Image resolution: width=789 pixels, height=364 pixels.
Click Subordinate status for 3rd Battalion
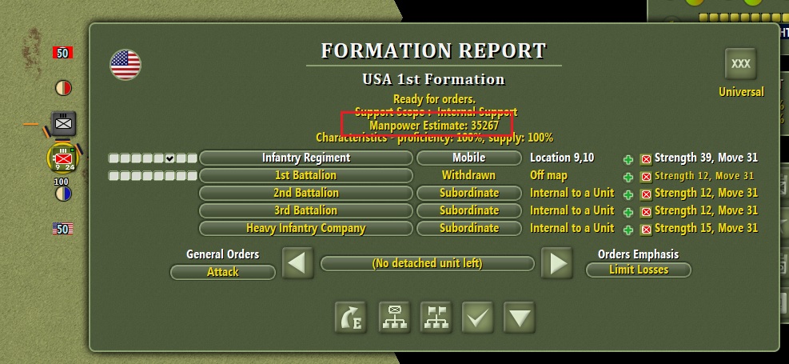tap(469, 210)
